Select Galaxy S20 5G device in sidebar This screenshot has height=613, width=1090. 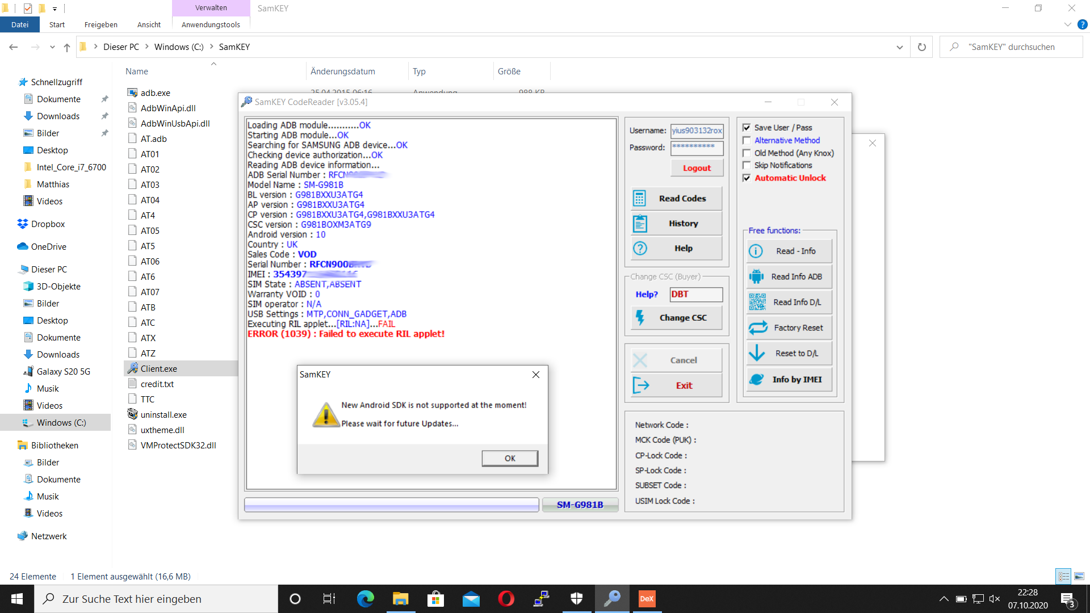click(63, 372)
